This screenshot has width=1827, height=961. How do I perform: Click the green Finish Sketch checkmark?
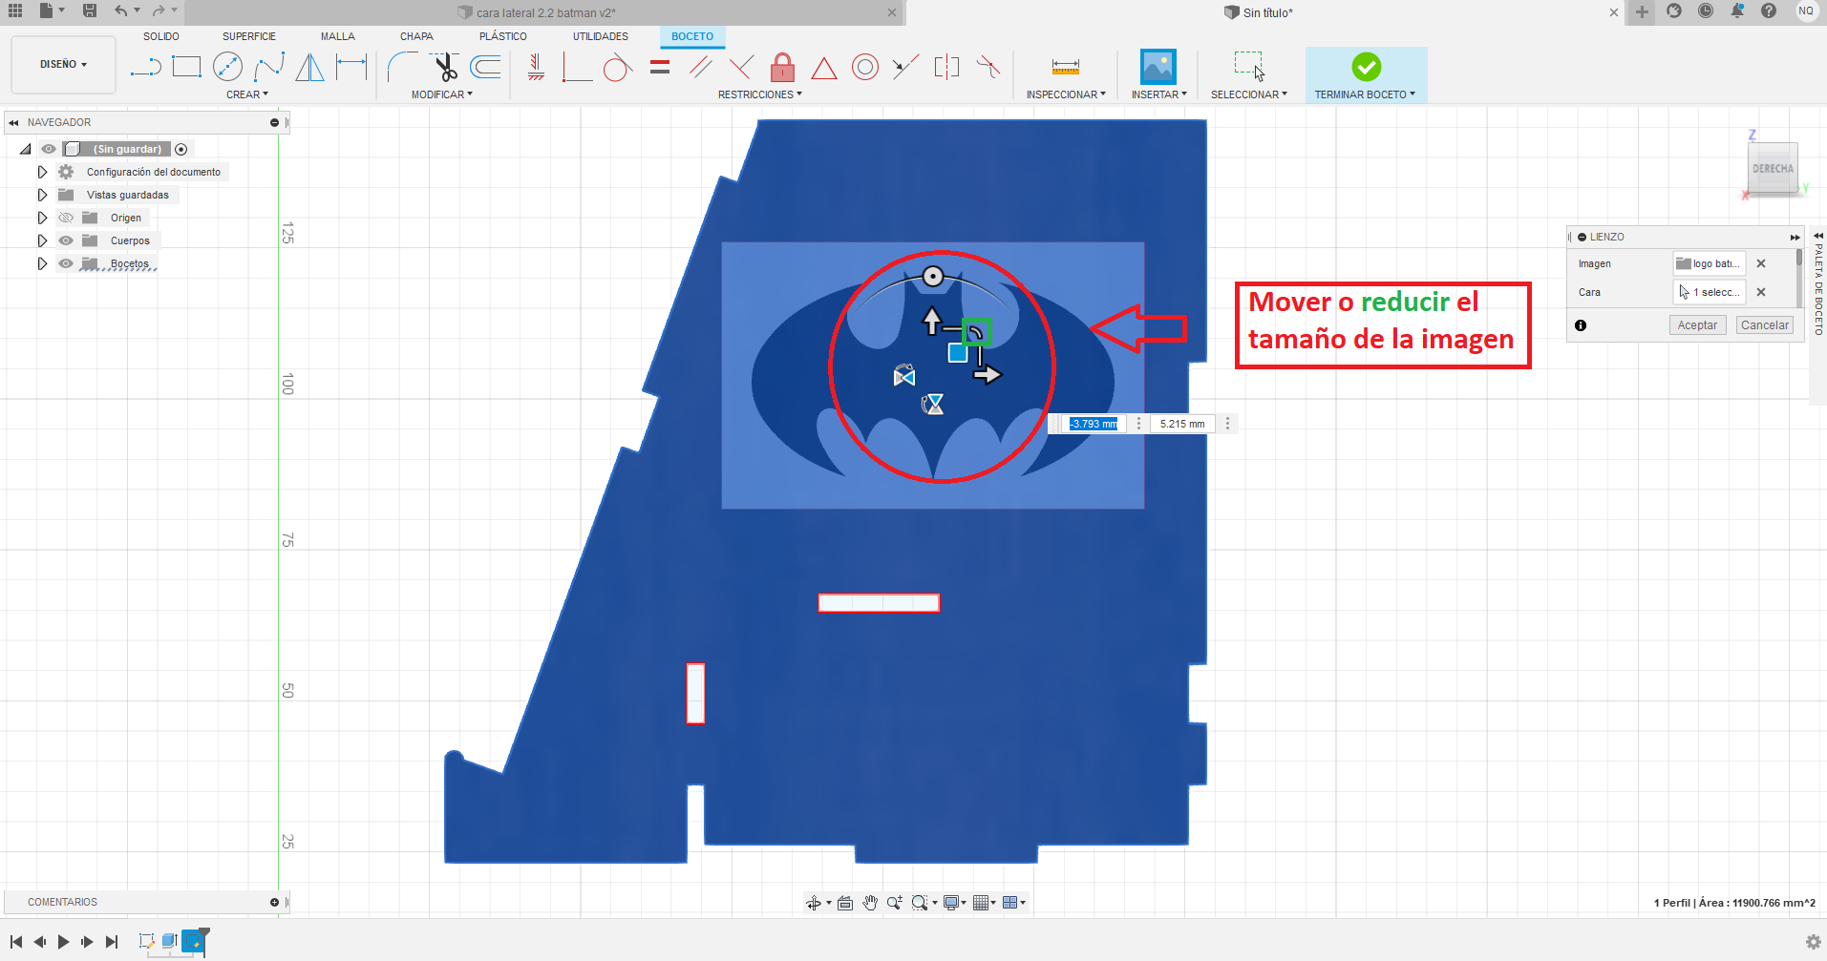click(x=1366, y=67)
